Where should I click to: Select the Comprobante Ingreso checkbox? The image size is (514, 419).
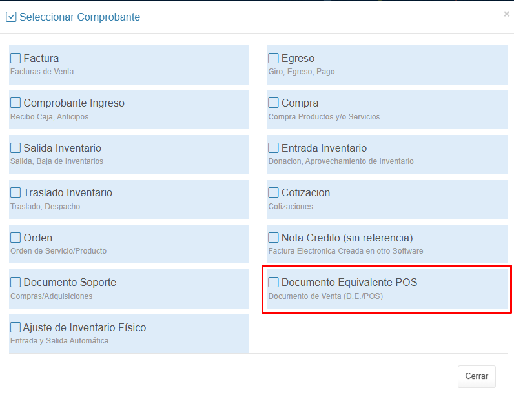pyautogui.click(x=15, y=103)
